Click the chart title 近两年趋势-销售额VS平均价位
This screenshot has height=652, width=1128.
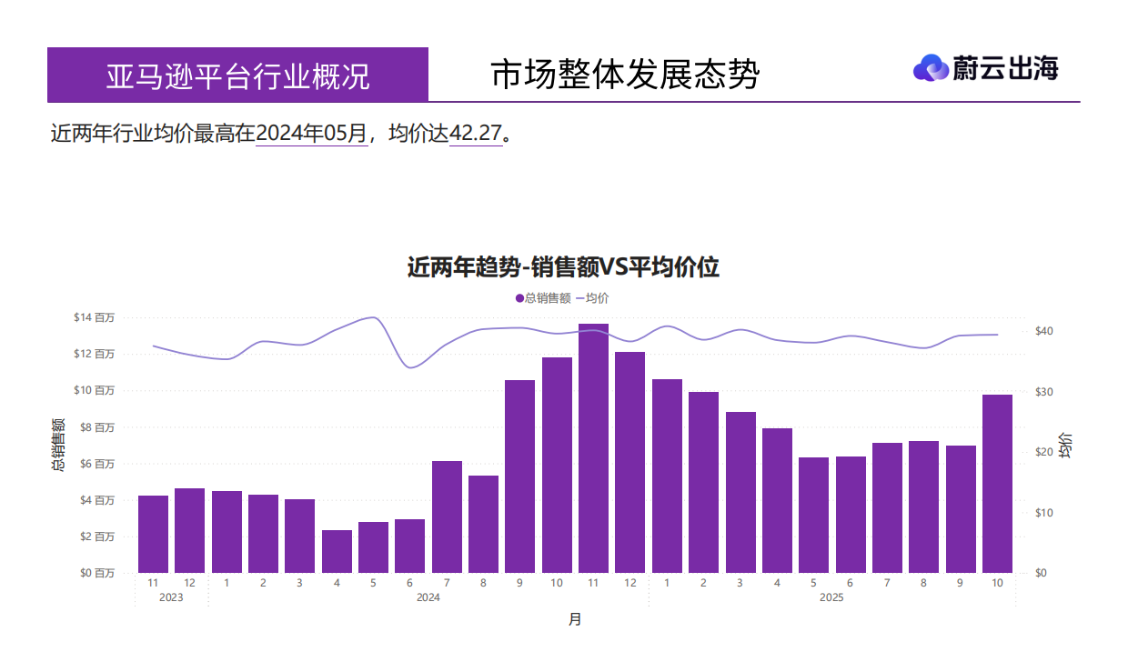(x=563, y=268)
